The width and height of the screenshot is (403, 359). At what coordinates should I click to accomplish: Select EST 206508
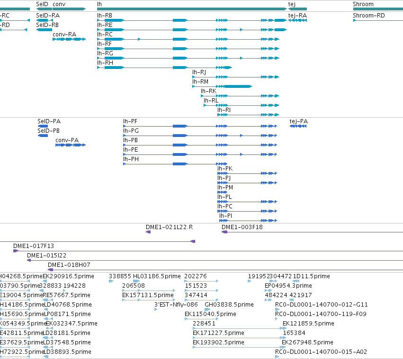149,291
